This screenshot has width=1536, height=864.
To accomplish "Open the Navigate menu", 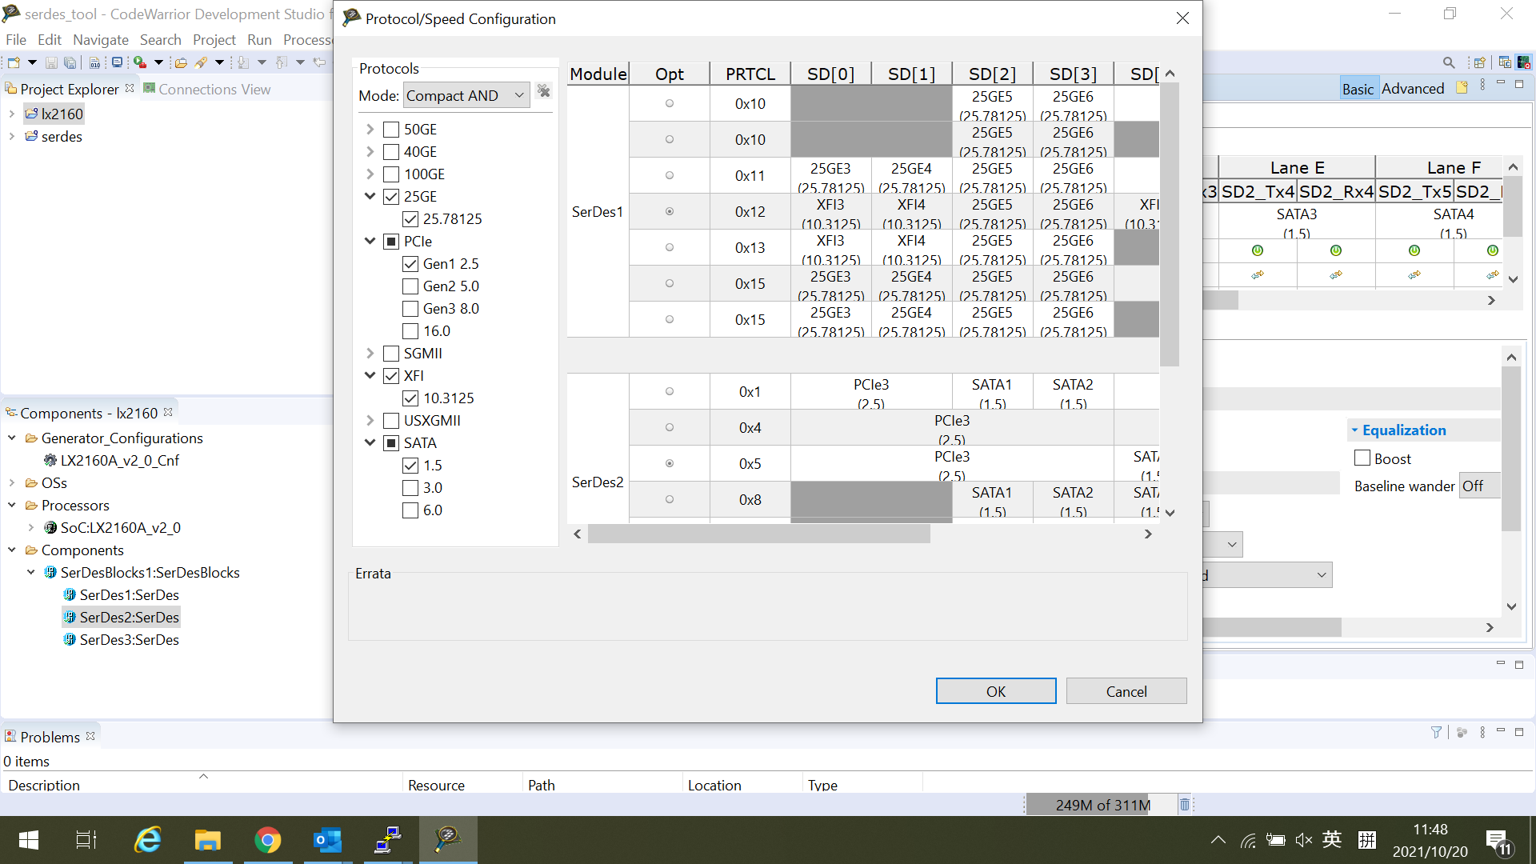I will pyautogui.click(x=100, y=40).
